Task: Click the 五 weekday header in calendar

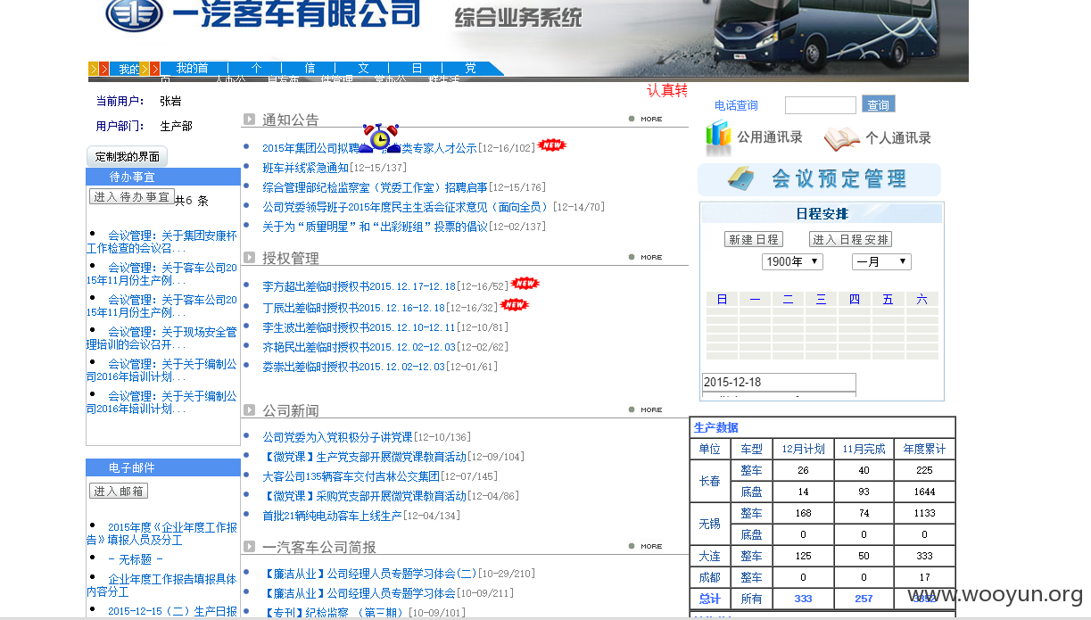Action: point(888,299)
